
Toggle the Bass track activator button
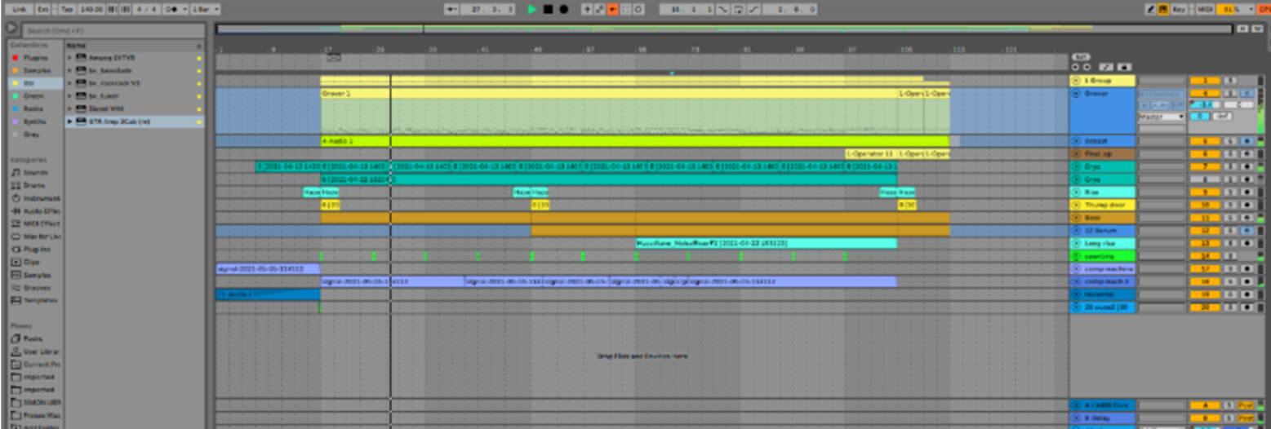[1203, 218]
